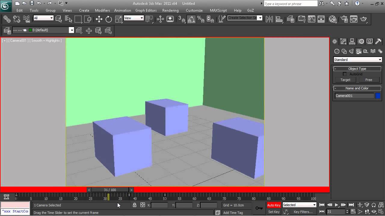
Task: Toggle Auto Key animation mode
Action: click(x=274, y=205)
